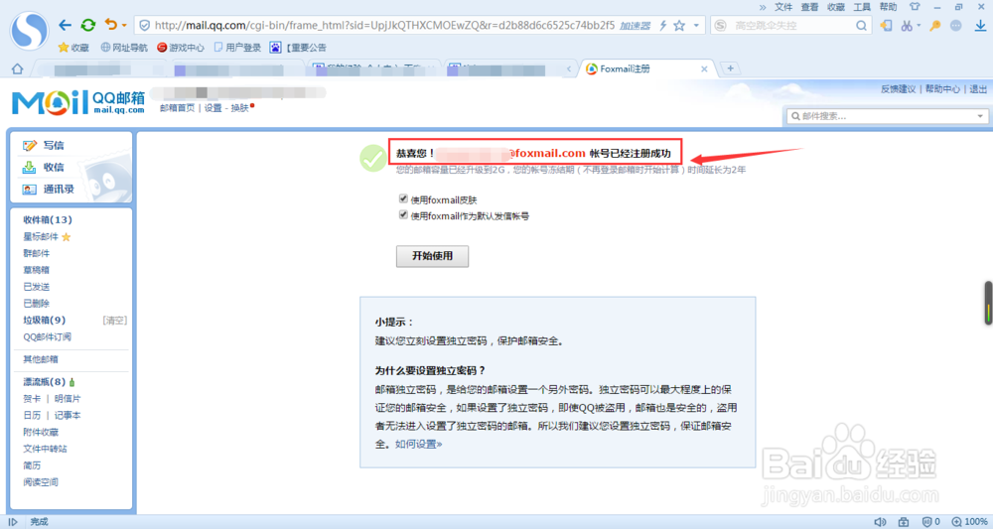The height and width of the screenshot is (529, 993).
Task: Open 游戏中心 bookmark
Action: pyautogui.click(x=181, y=48)
